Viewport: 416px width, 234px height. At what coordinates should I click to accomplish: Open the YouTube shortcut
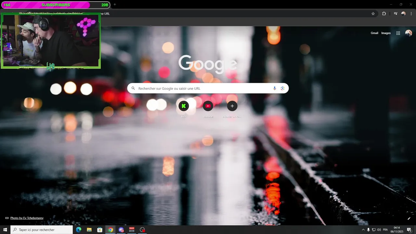coord(208,106)
